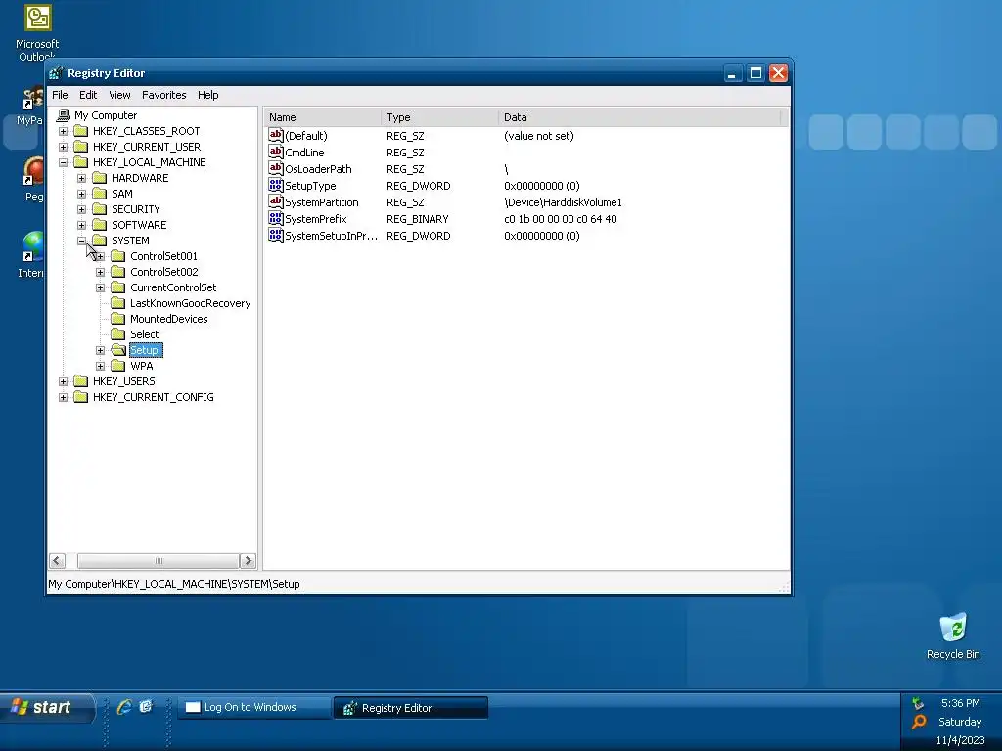This screenshot has height=751, width=1002.
Task: Expand the HKEY_CURRENT_CONFIG key
Action: click(64, 397)
